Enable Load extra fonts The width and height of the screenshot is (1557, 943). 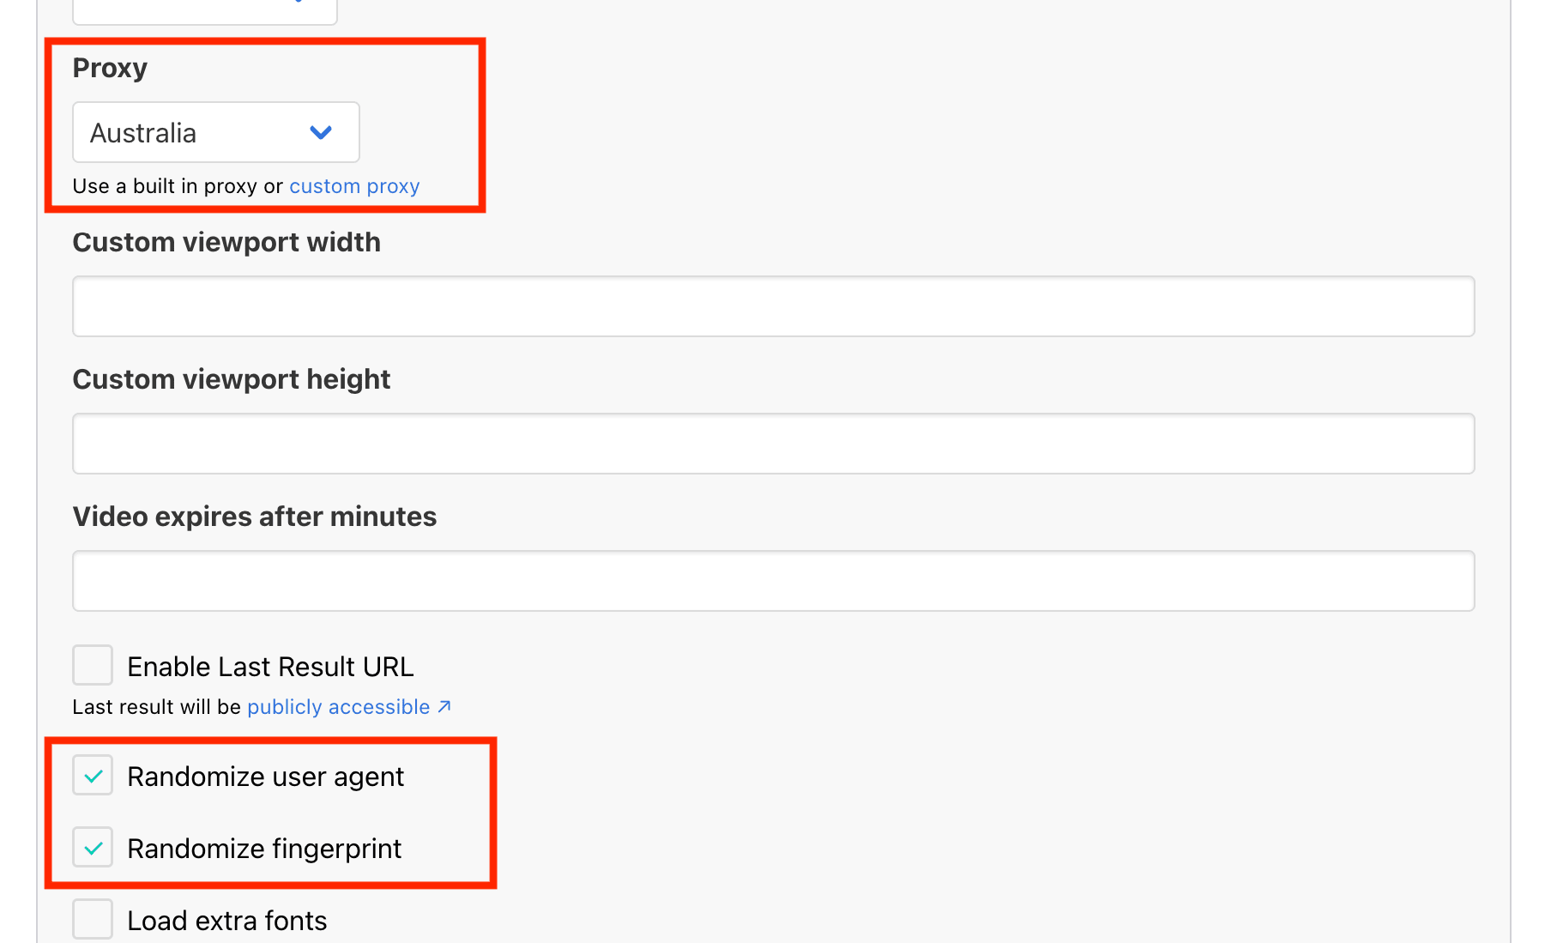[x=92, y=918]
